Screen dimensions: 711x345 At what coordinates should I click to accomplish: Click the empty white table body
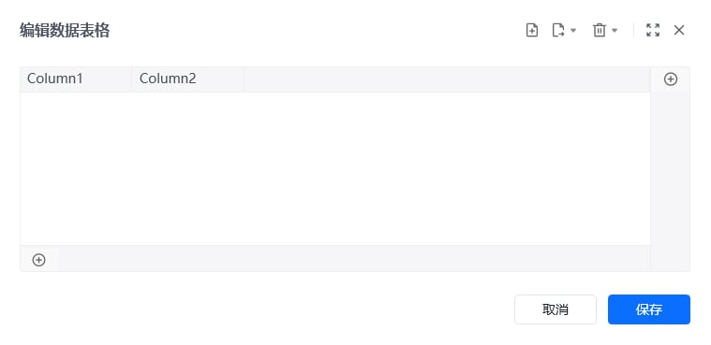[x=335, y=169]
